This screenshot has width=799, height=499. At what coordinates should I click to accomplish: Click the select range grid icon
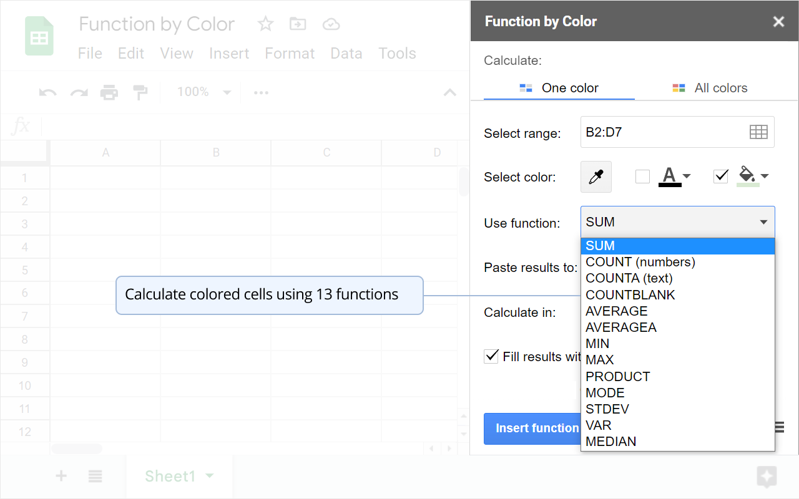(x=758, y=132)
